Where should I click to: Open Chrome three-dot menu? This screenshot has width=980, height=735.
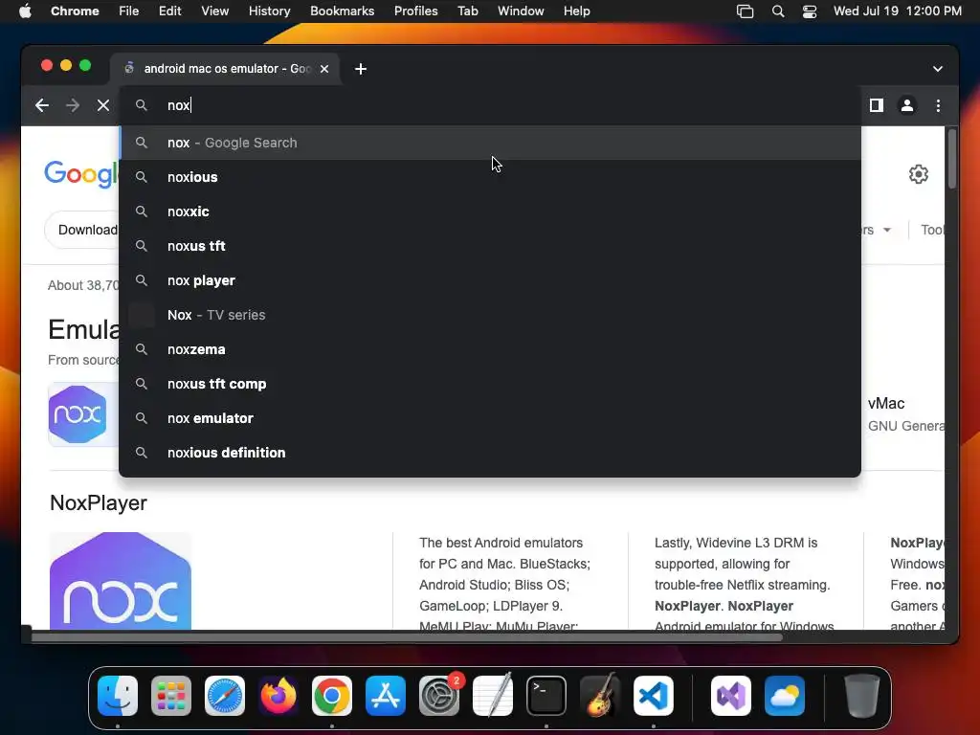click(x=938, y=105)
